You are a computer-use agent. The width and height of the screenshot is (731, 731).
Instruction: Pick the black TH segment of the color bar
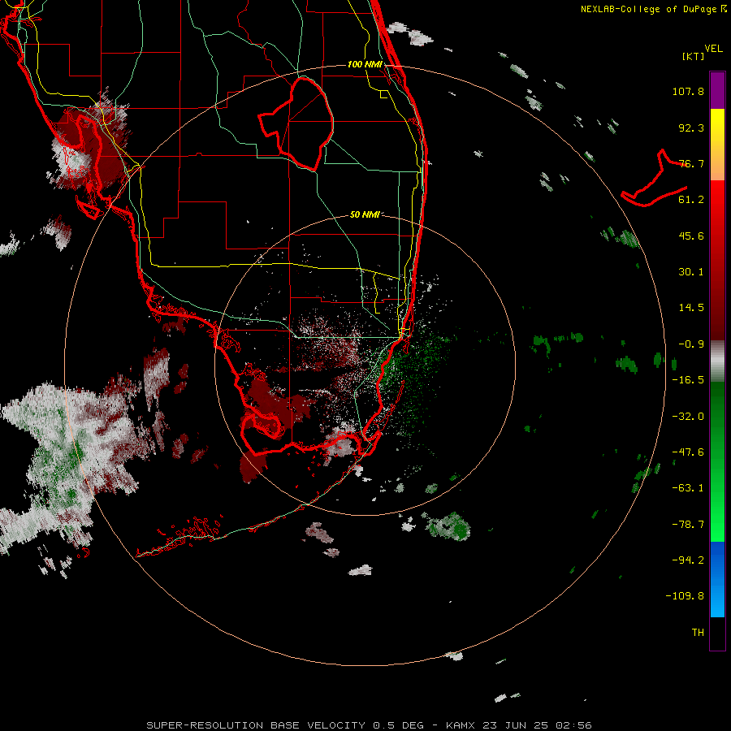[717, 633]
